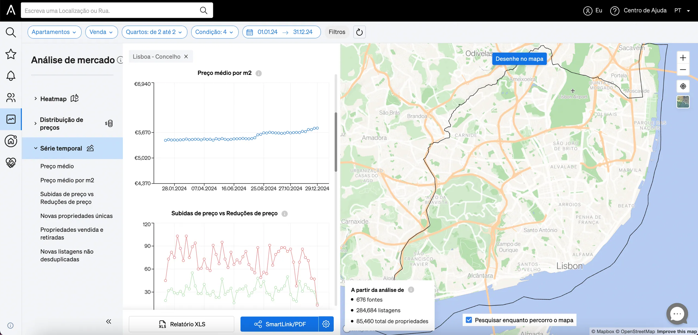The width and height of the screenshot is (698, 335).
Task: Select Novas listagens não desduplicadas item
Action: point(67,255)
